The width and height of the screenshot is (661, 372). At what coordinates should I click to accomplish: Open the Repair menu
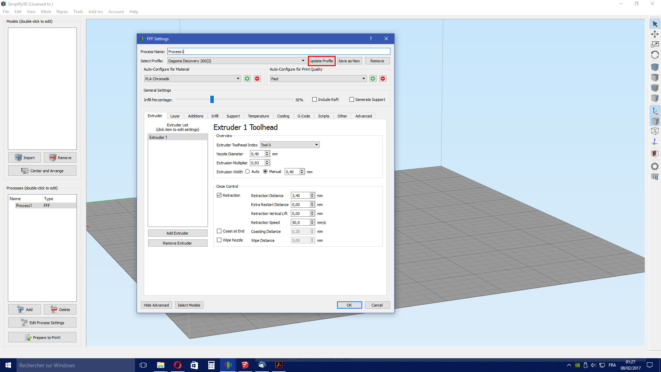click(62, 12)
